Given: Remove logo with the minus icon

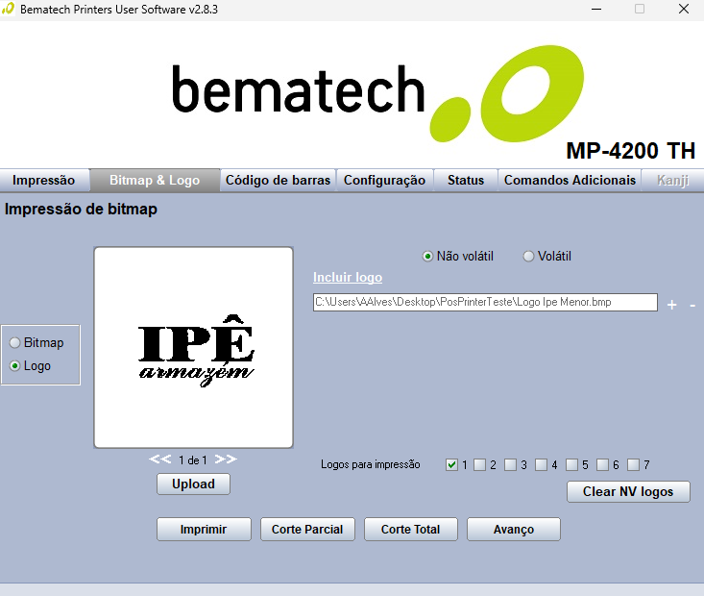Looking at the screenshot, I should [x=692, y=305].
